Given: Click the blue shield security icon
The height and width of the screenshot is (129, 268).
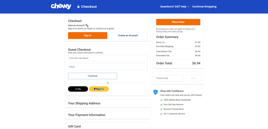Looking at the screenshot, I should point(155,92).
